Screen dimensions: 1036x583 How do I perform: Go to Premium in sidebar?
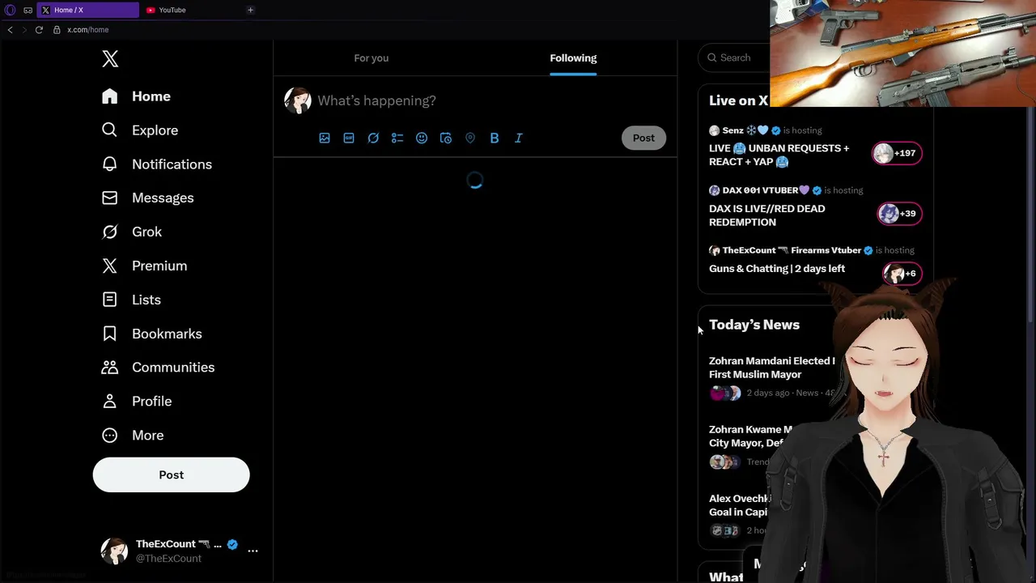[x=144, y=266]
